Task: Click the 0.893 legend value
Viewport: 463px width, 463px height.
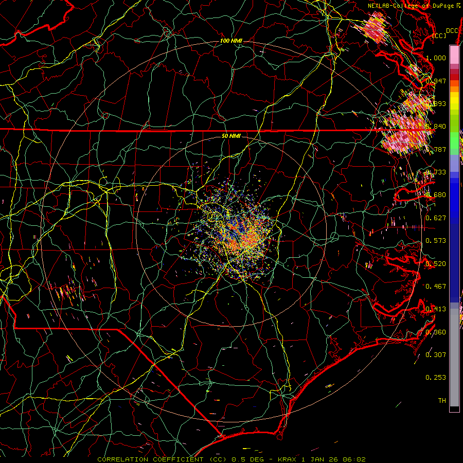Action: (x=436, y=103)
